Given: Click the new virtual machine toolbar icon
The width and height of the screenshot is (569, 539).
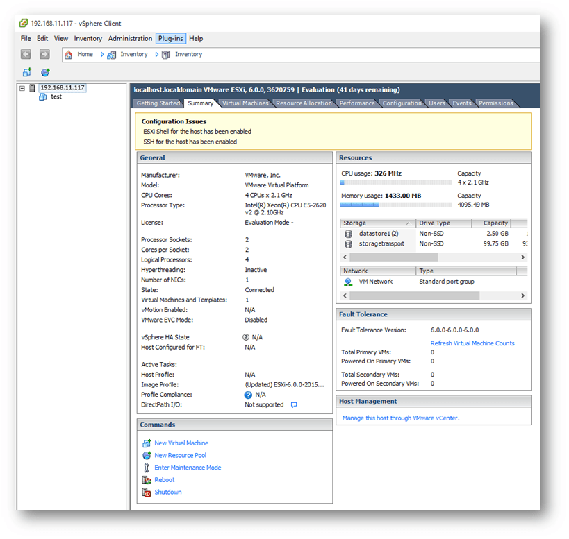Looking at the screenshot, I should tap(27, 72).
